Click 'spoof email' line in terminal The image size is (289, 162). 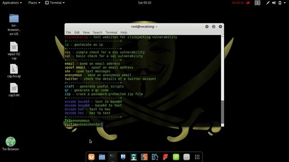click(x=99, y=67)
